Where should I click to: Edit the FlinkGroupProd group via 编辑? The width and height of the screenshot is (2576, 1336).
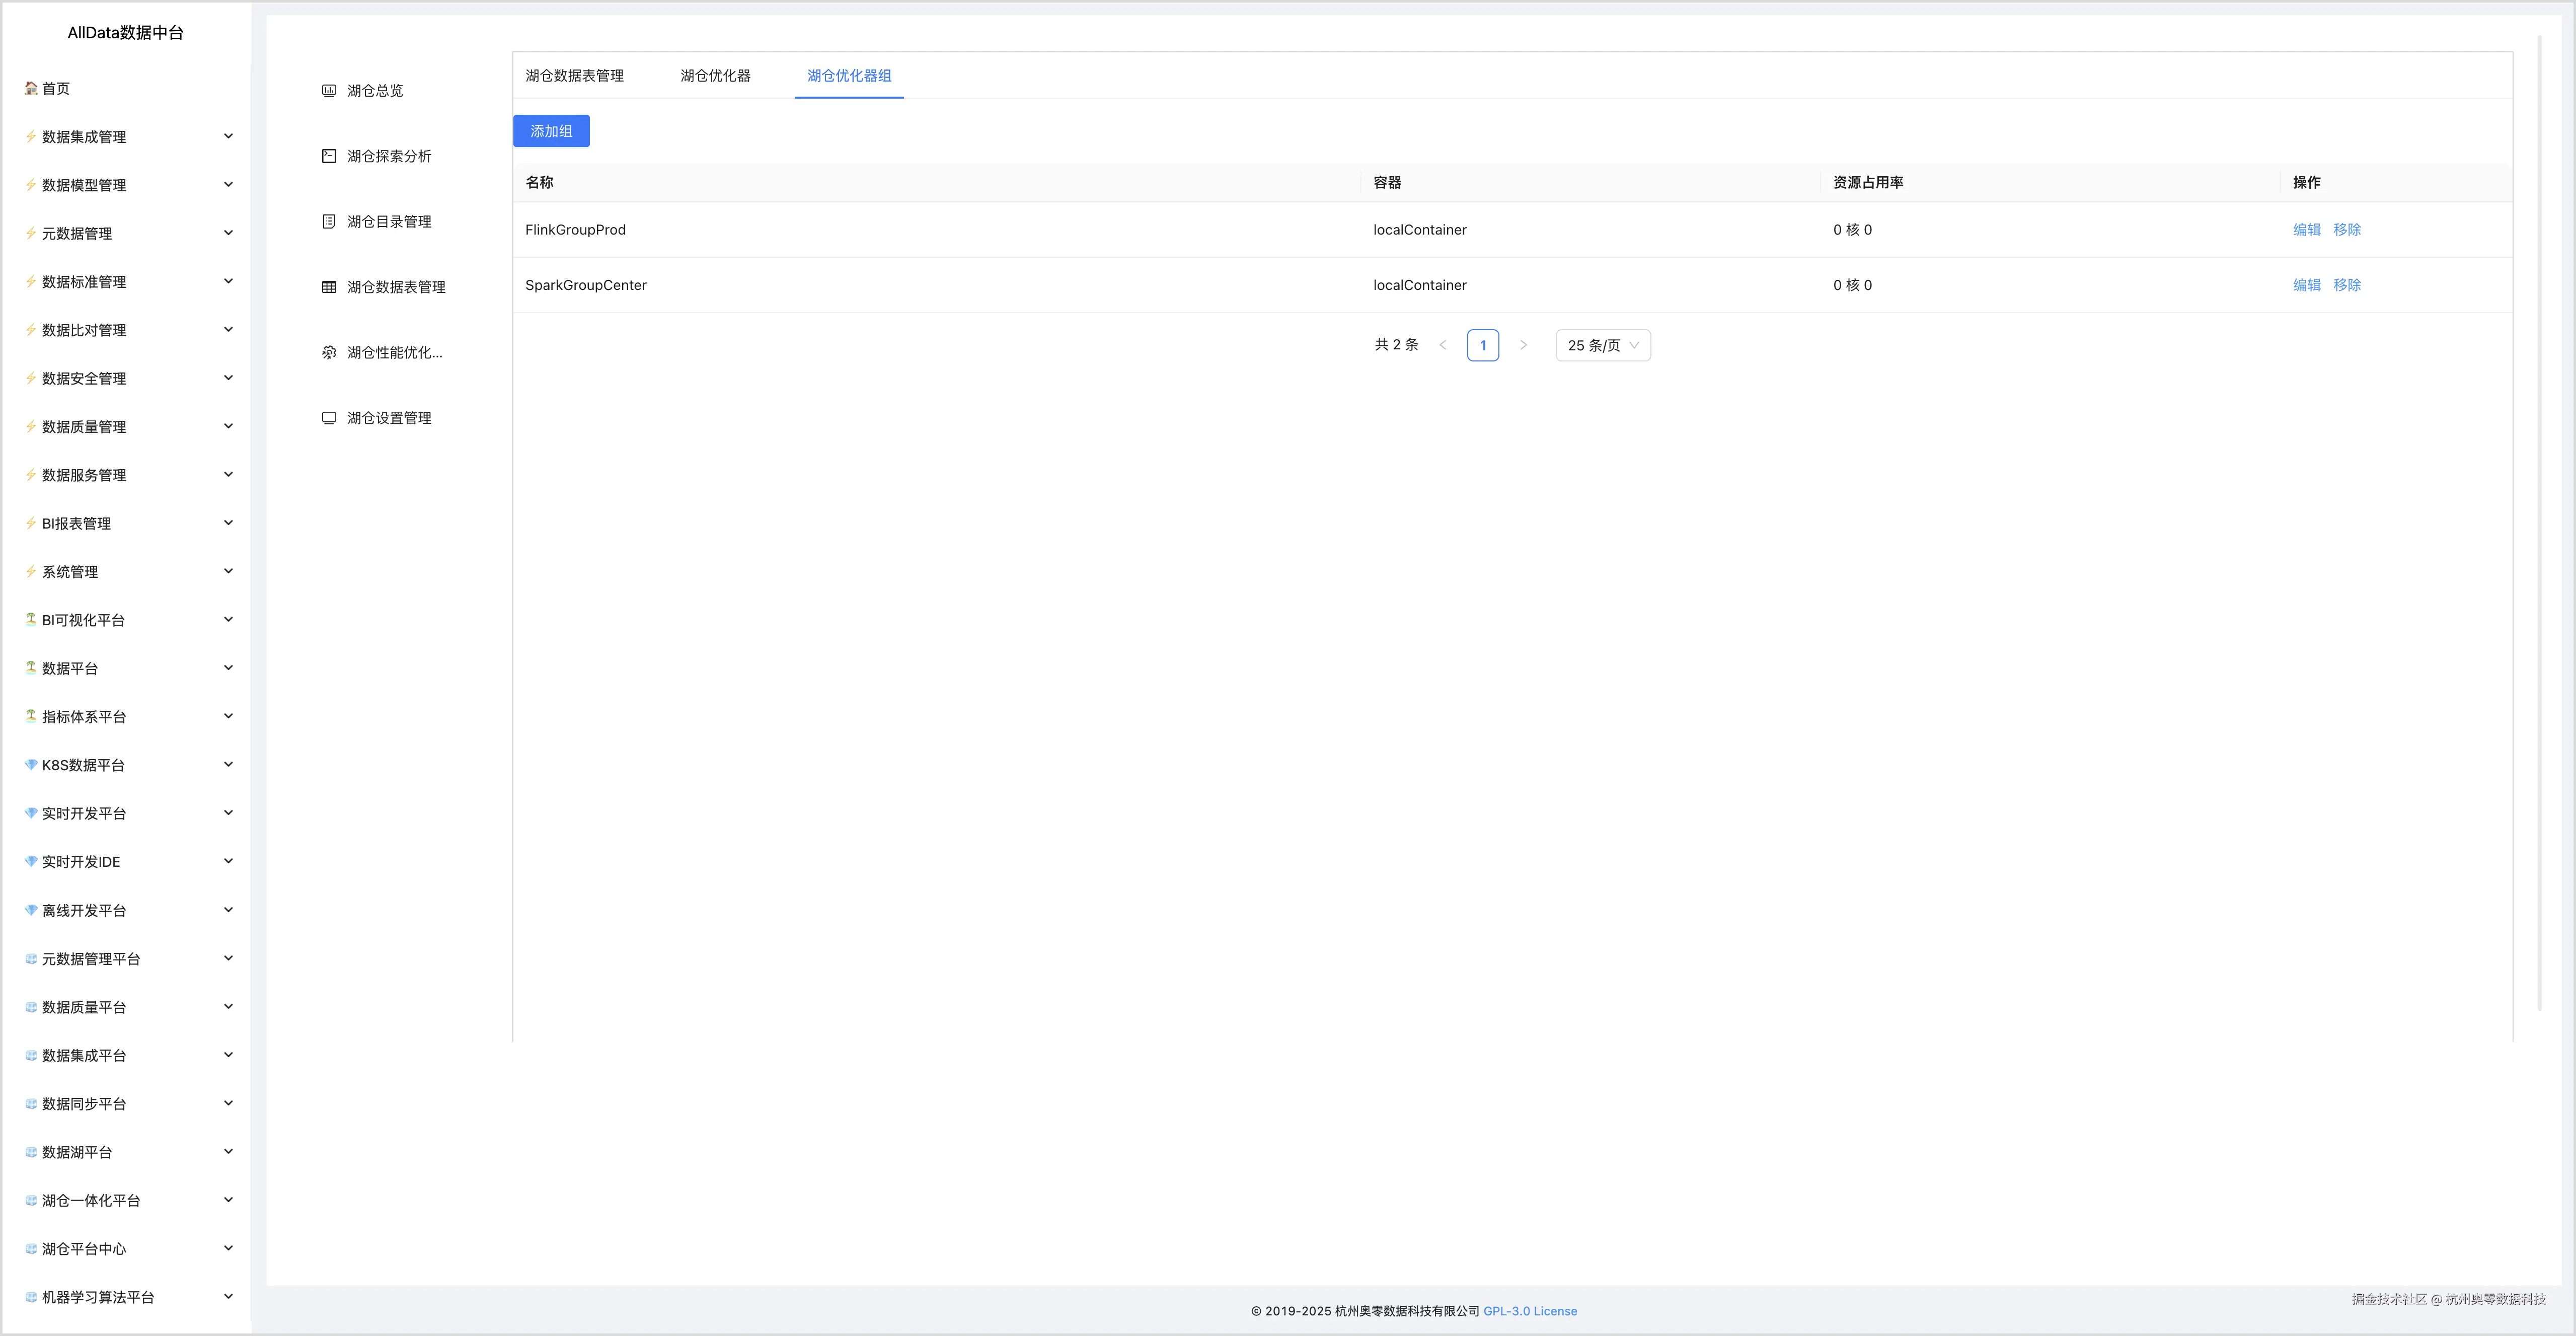point(2306,230)
